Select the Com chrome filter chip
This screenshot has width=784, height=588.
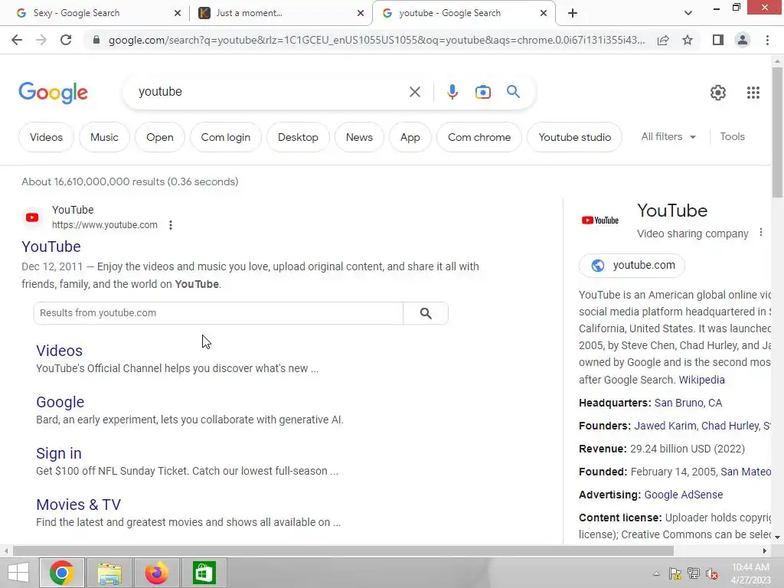(x=479, y=137)
